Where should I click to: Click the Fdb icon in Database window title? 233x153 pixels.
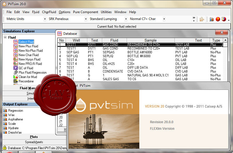coord(60,34)
